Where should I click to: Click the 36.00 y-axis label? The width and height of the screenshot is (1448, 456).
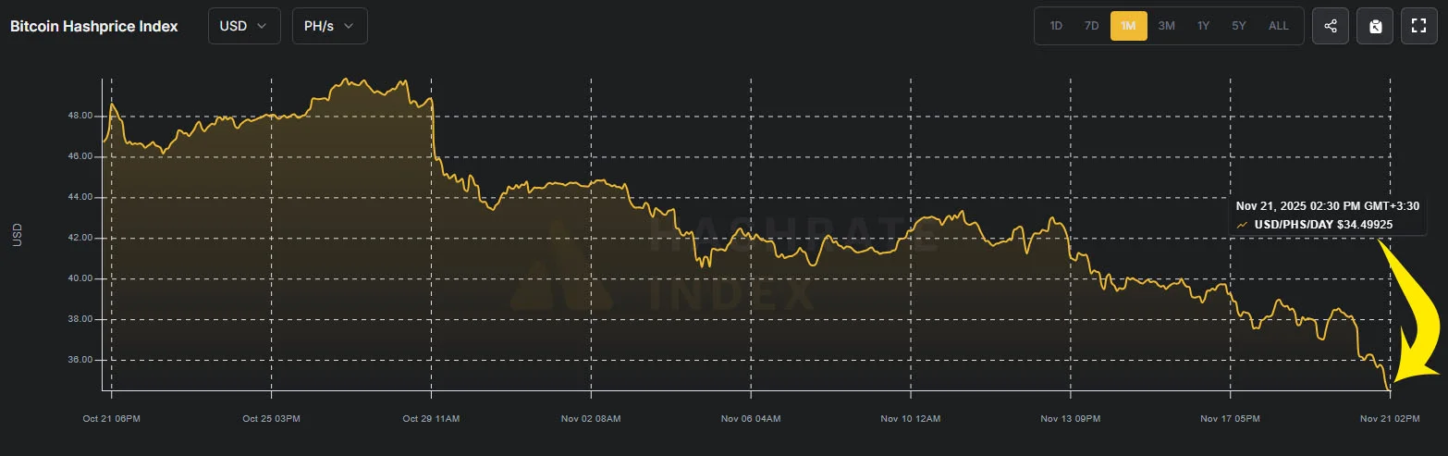tap(80, 360)
